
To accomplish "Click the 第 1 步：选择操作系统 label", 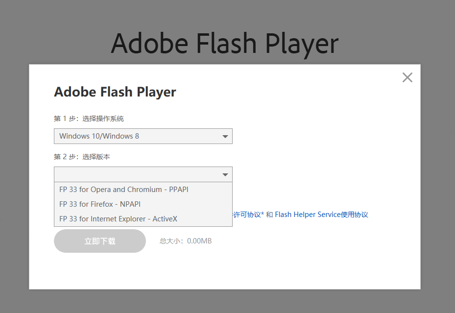I will click(x=89, y=119).
